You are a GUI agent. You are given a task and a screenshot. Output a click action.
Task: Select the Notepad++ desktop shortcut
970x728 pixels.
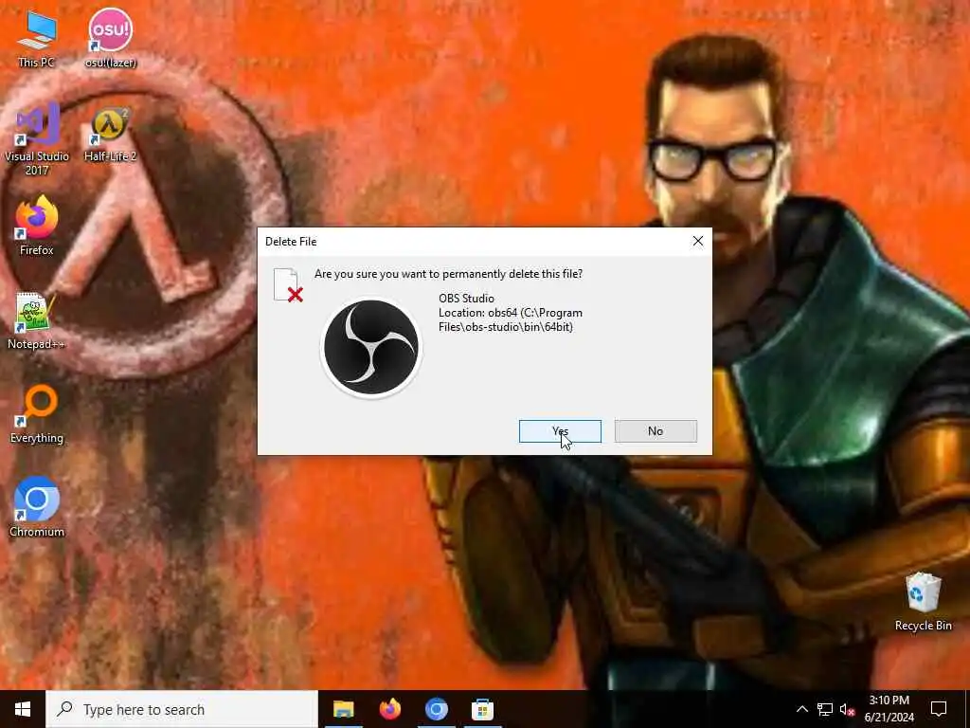[x=36, y=321]
